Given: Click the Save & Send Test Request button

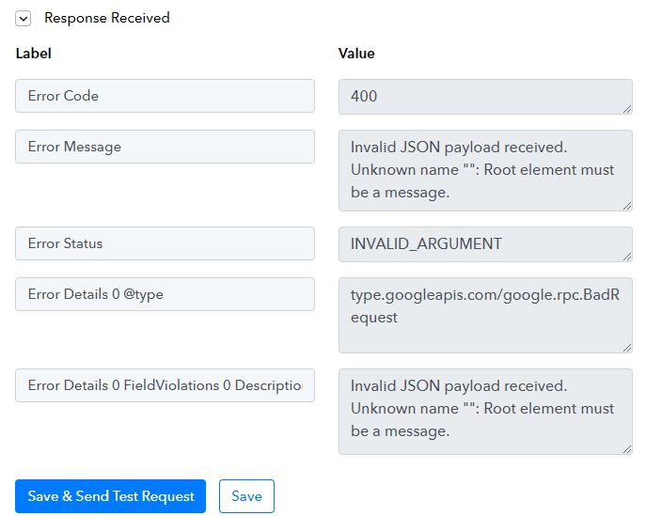Looking at the screenshot, I should pyautogui.click(x=110, y=496).
